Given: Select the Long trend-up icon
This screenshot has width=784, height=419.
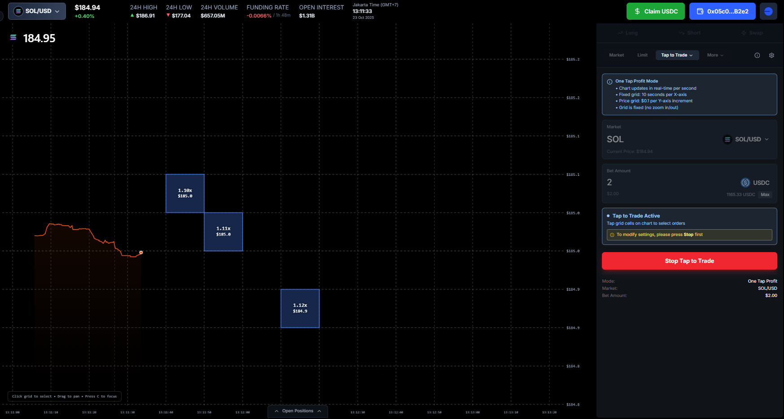Looking at the screenshot, I should click(620, 33).
